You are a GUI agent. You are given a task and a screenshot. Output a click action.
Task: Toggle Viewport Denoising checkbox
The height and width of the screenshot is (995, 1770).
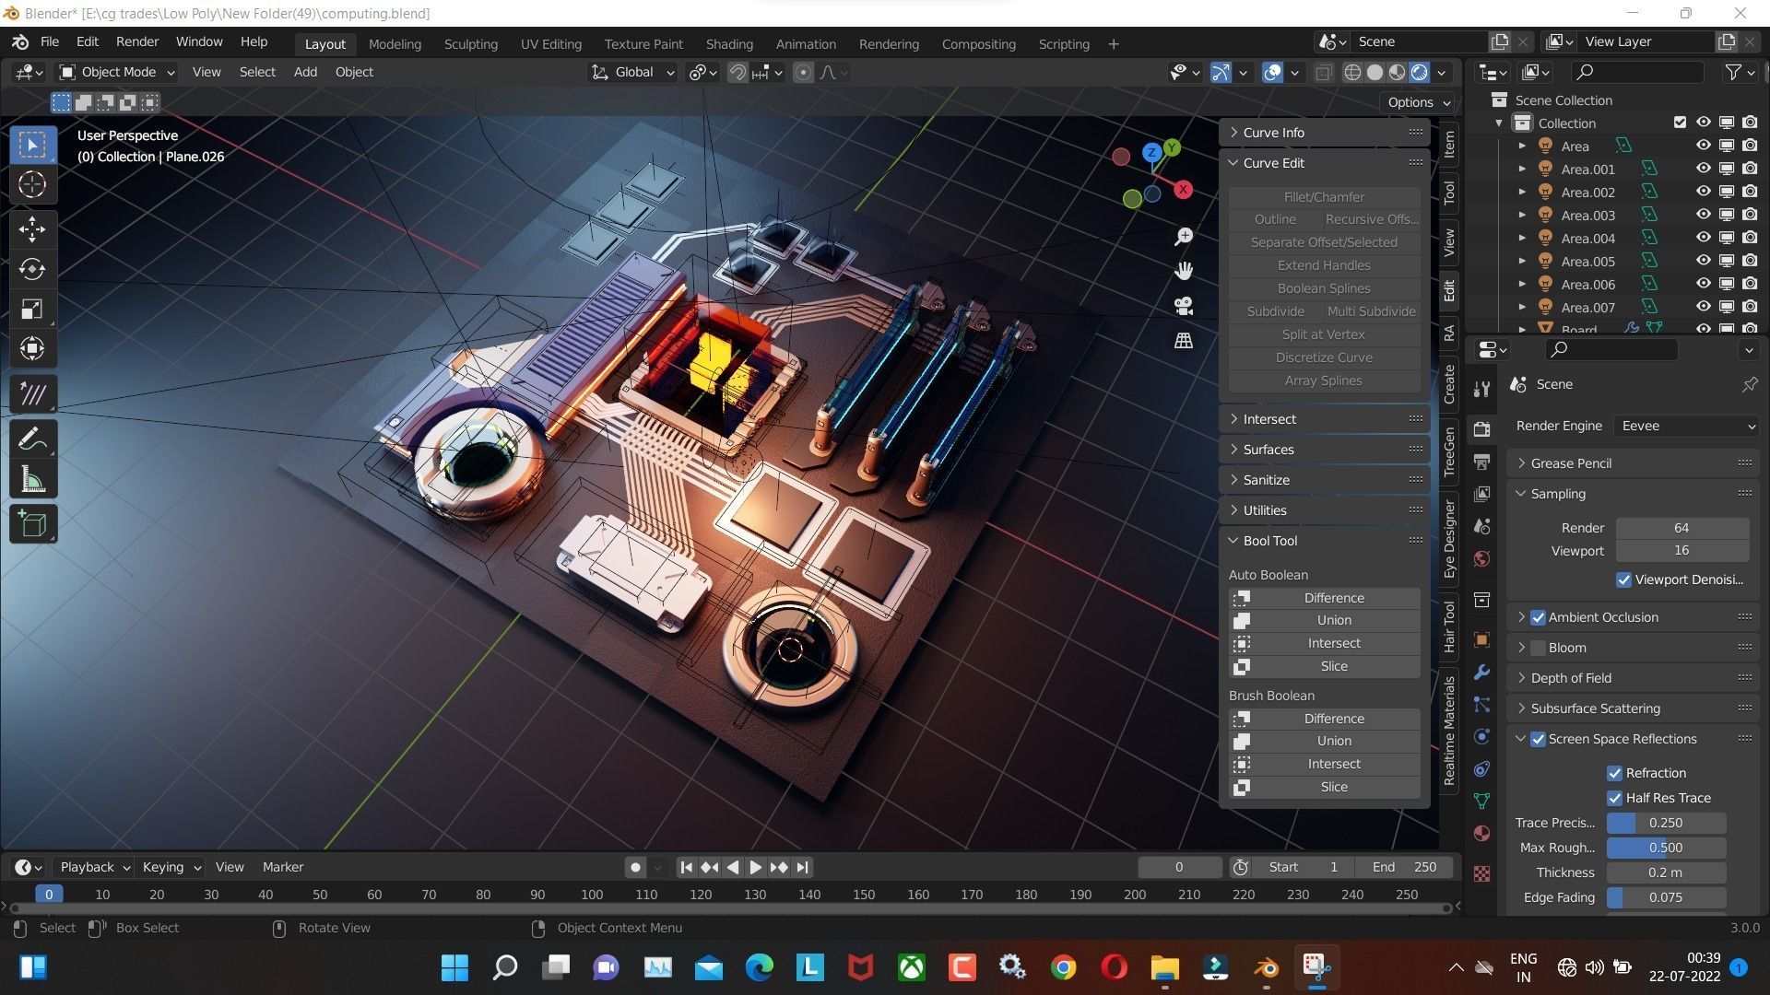point(1623,579)
